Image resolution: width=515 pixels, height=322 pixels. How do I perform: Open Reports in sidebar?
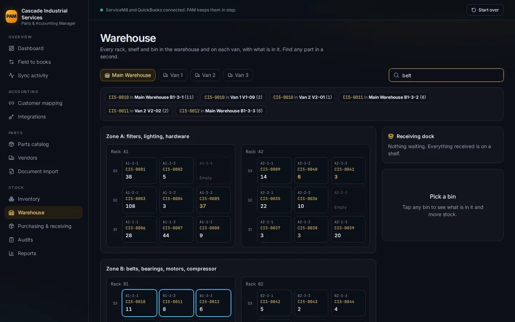point(43,253)
